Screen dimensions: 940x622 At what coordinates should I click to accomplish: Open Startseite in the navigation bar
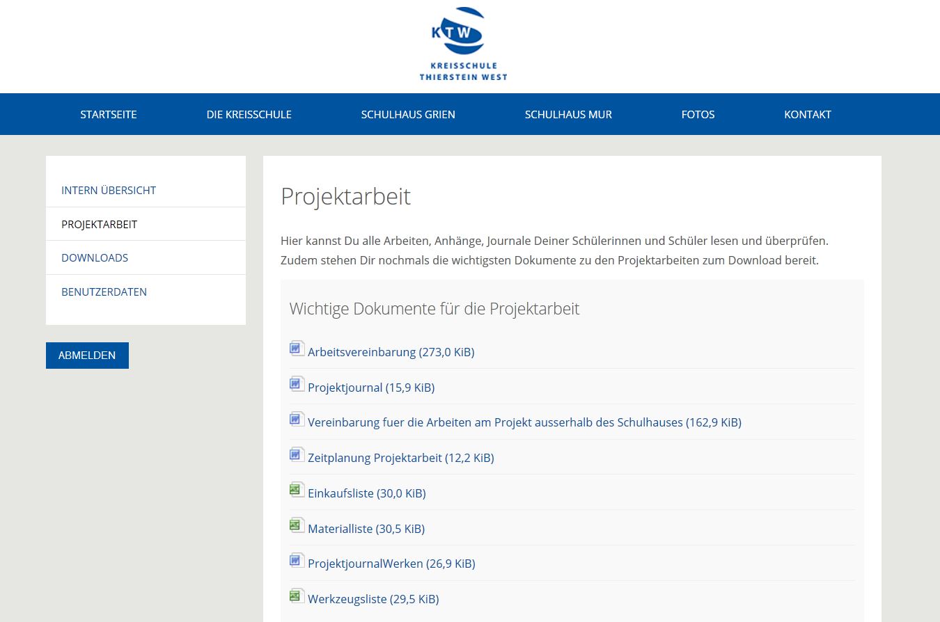109,115
